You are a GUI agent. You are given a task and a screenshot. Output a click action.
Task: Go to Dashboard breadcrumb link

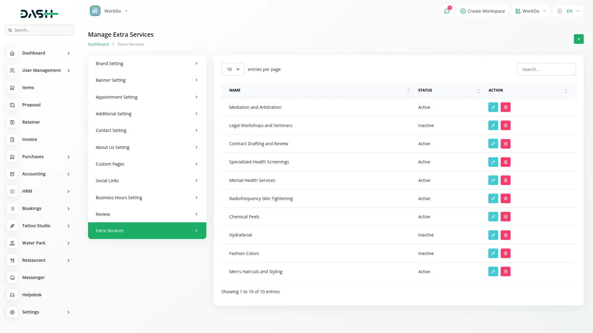tap(98, 44)
